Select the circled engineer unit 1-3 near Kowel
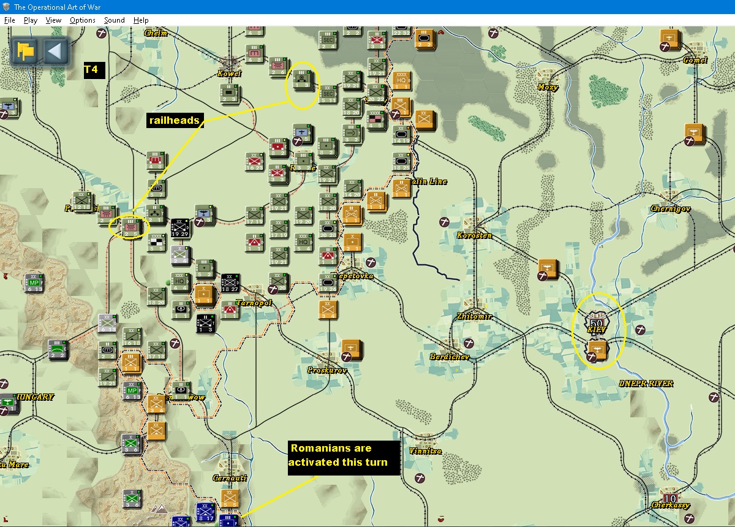The image size is (735, 527). [x=303, y=78]
